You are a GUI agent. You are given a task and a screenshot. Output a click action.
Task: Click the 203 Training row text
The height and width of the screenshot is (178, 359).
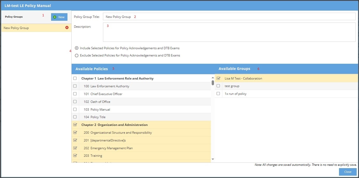pyautogui.click(x=93, y=155)
